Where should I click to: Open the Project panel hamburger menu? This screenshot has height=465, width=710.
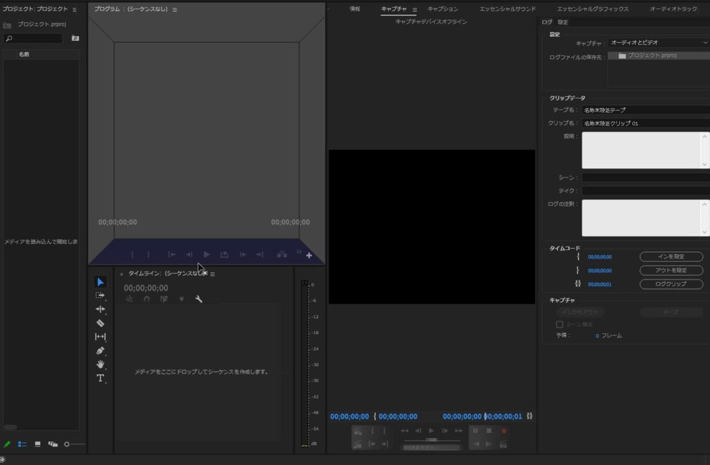(x=75, y=10)
